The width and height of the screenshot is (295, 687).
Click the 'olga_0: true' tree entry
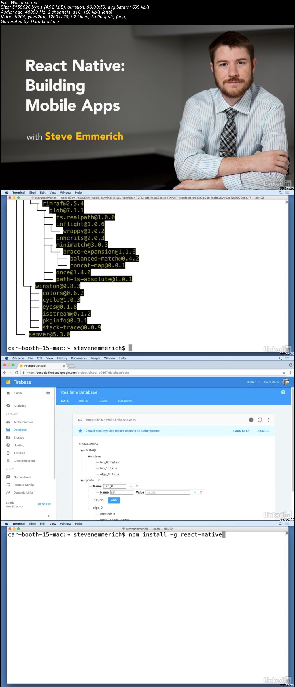109,474
